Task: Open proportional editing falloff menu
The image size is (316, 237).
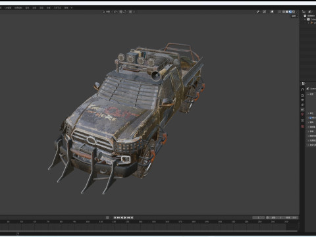Action: pyautogui.click(x=134, y=12)
